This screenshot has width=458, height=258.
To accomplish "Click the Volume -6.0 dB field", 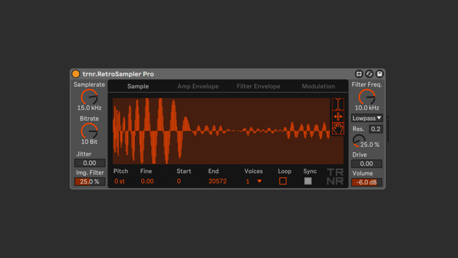I will click(366, 182).
